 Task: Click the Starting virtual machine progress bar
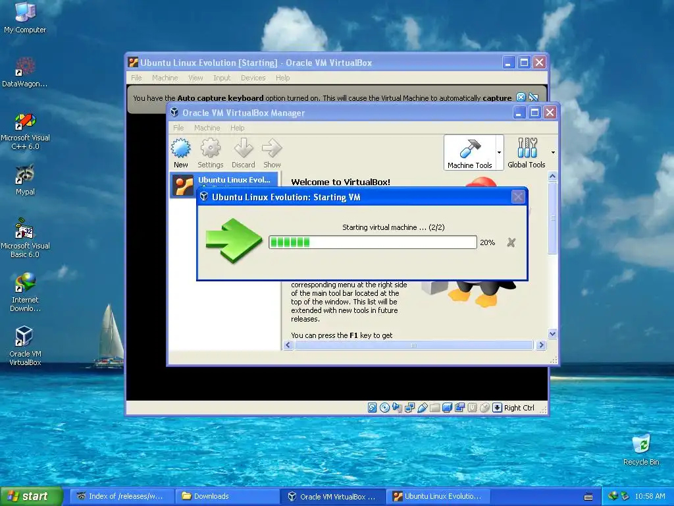[373, 242]
